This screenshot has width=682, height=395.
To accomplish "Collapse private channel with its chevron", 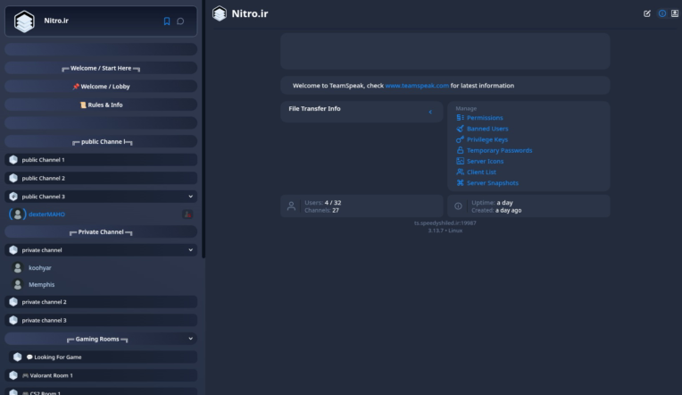I will [190, 250].
